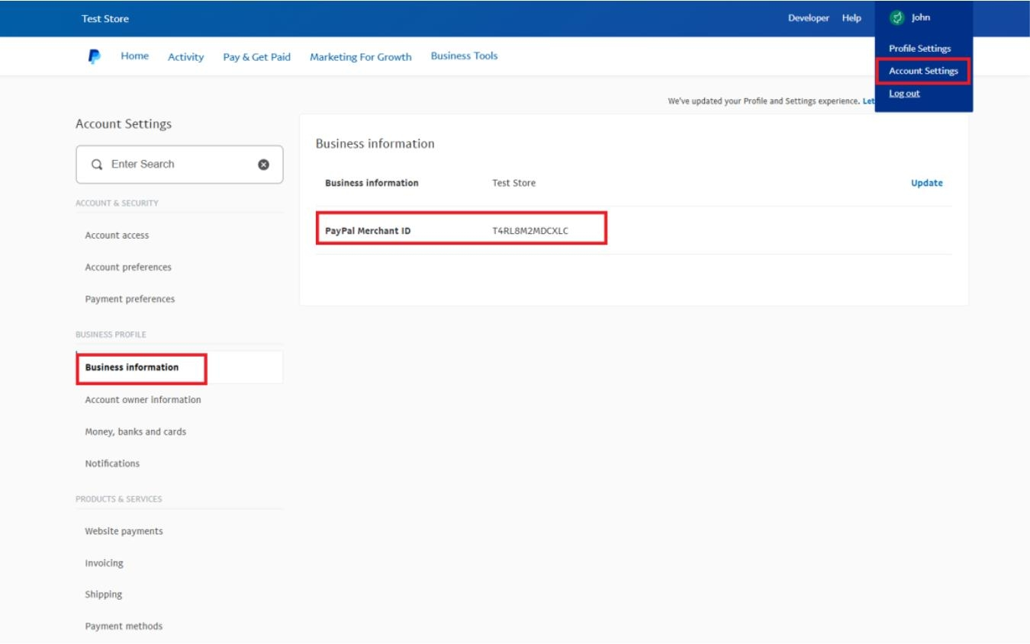Select the Merchant ID value T4RL8M2MDCXLC
This screenshot has width=1030, height=644.
pyautogui.click(x=530, y=231)
